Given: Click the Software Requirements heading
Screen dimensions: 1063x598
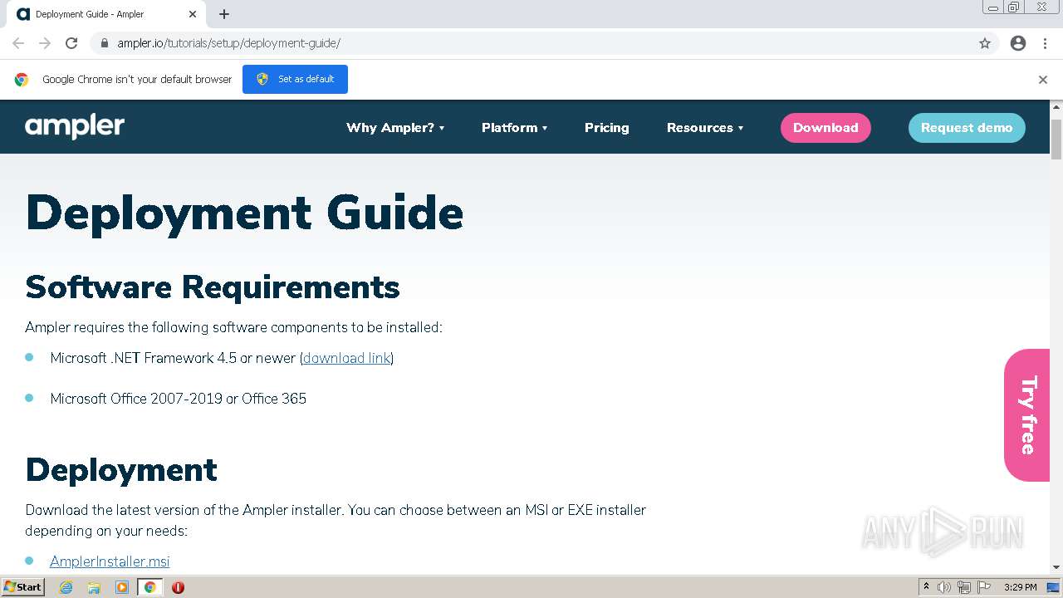Looking at the screenshot, I should (x=213, y=287).
